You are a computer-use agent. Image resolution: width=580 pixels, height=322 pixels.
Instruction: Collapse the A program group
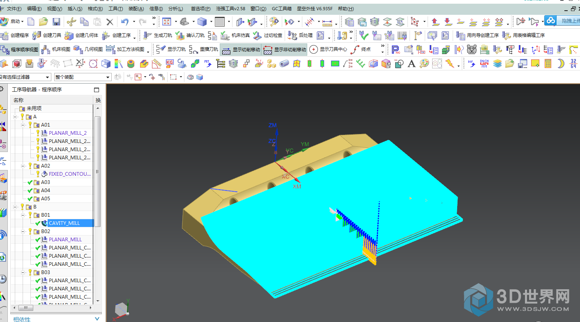pyautogui.click(x=15, y=117)
